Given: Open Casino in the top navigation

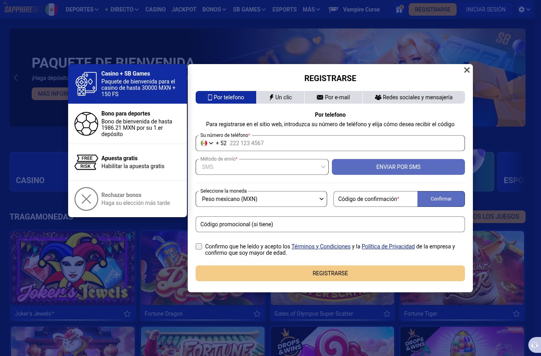Looking at the screenshot, I should (x=155, y=9).
